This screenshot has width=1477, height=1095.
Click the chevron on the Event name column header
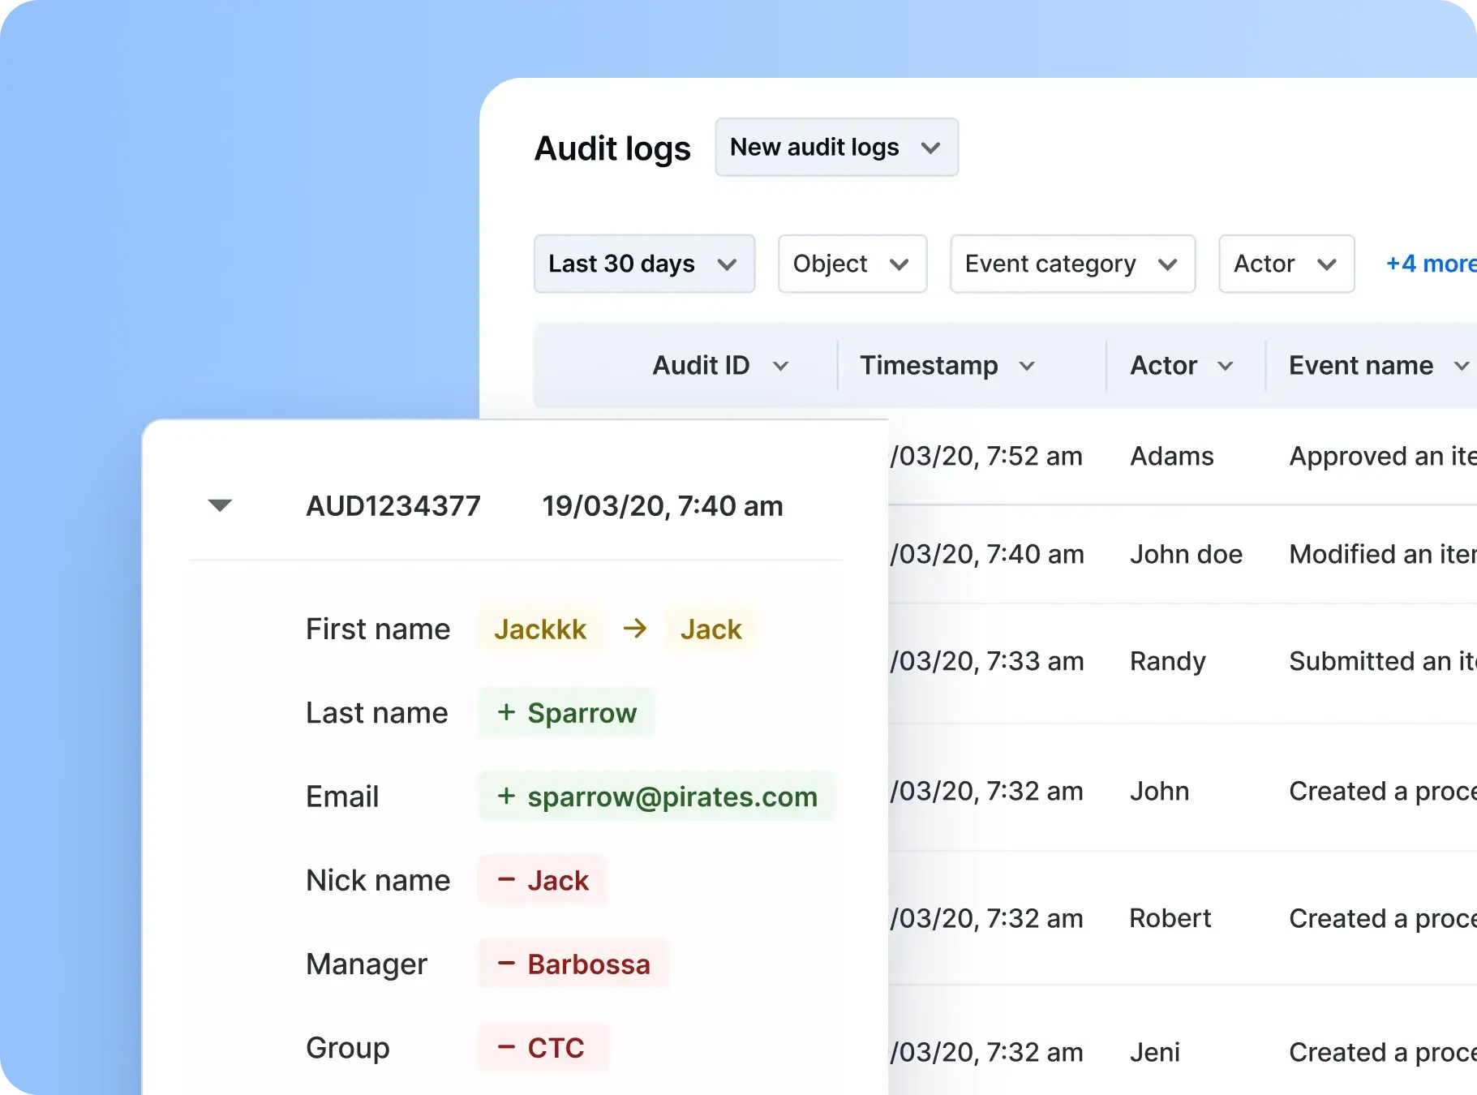click(x=1464, y=366)
